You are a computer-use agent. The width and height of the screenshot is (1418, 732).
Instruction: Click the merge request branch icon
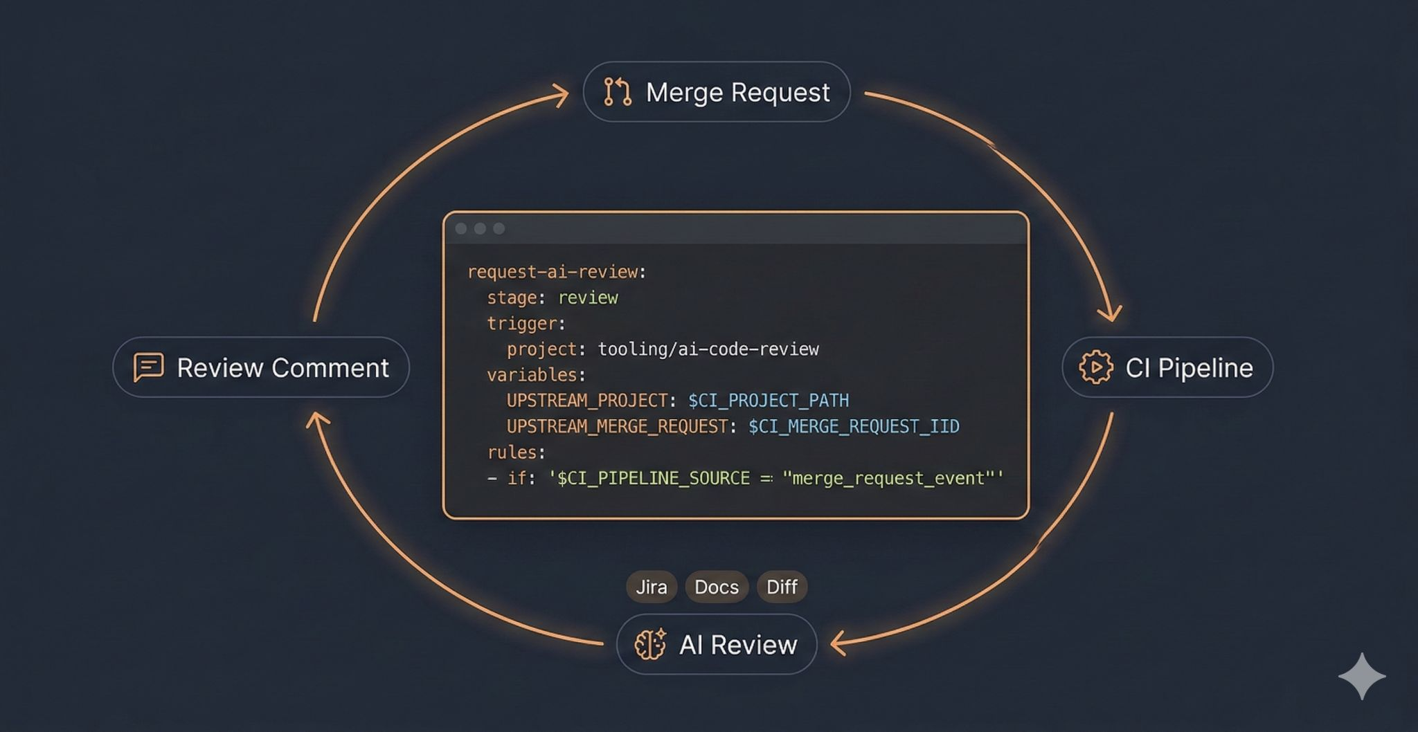pyautogui.click(x=617, y=92)
